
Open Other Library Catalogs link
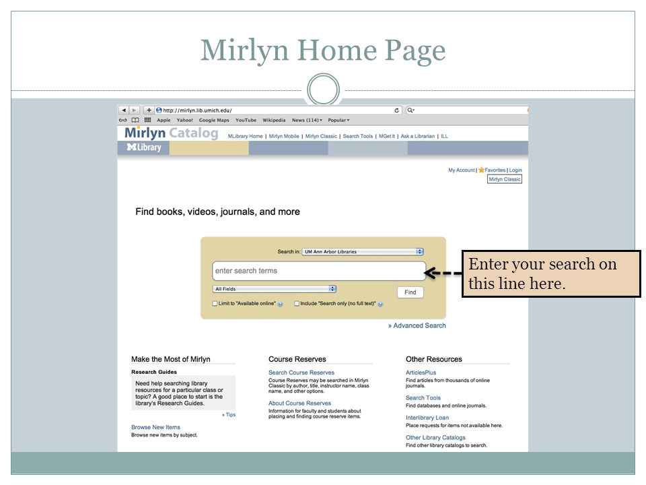435,438
